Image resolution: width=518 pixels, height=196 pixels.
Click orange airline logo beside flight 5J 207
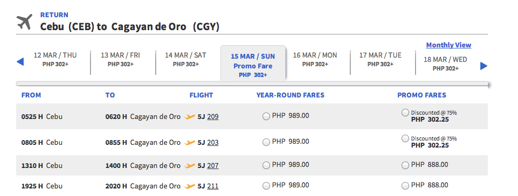click(190, 166)
